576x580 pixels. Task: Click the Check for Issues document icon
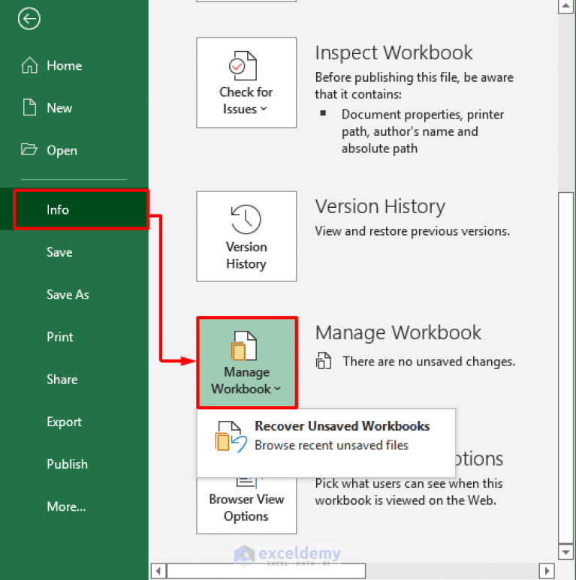pos(243,66)
